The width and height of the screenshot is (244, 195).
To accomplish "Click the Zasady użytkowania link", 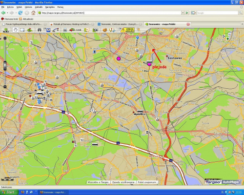I will (x=123, y=182).
